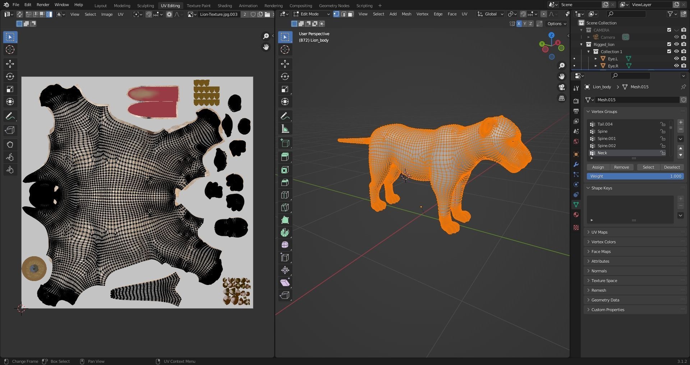The height and width of the screenshot is (365, 690).
Task: Select the Knife tool
Action: pos(285,207)
